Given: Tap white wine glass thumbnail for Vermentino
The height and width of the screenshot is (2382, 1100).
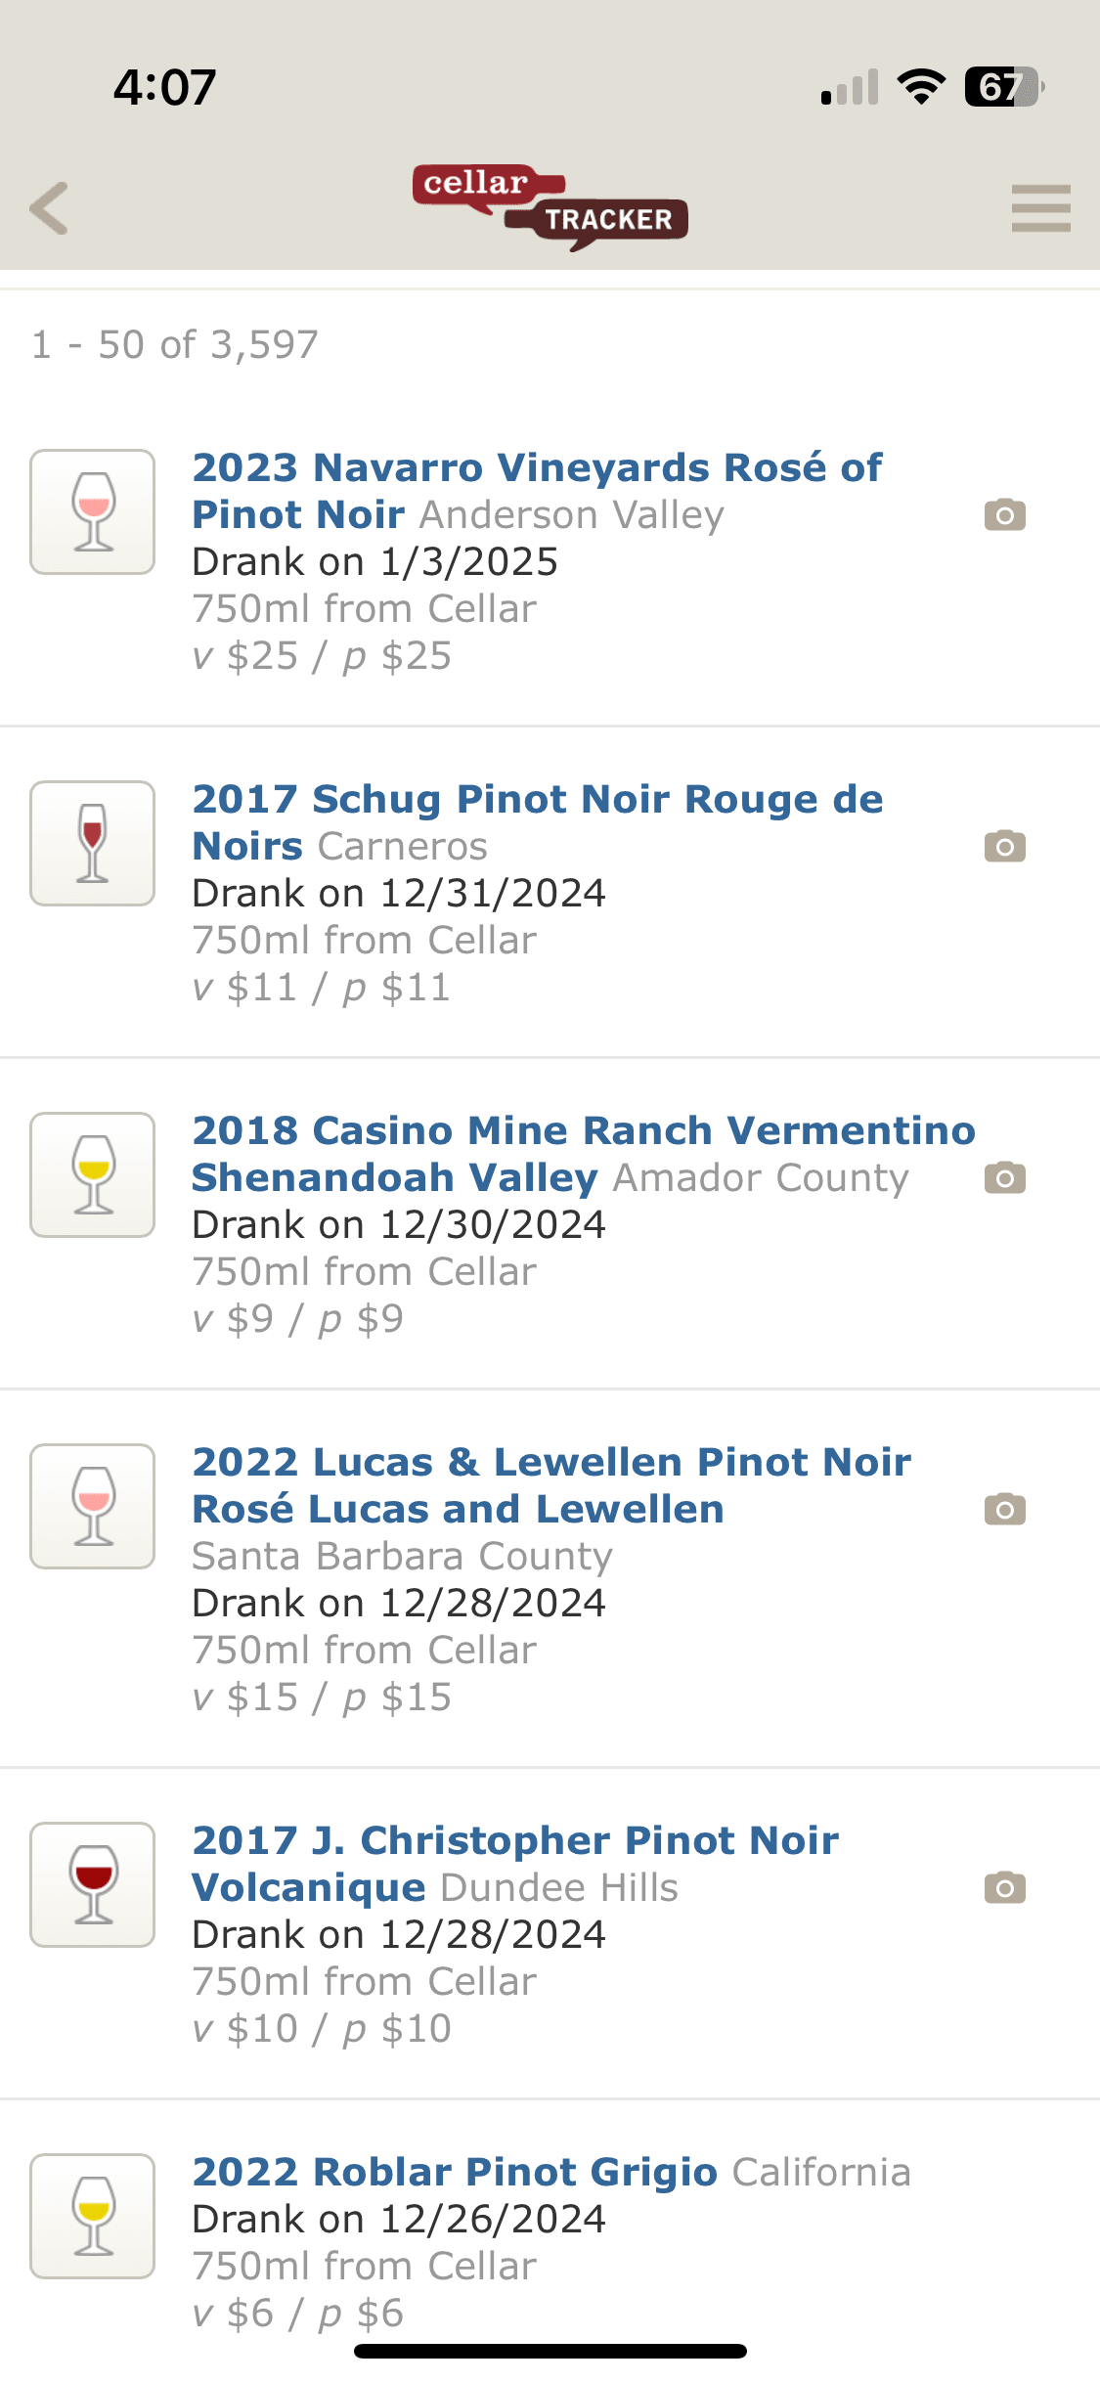Looking at the screenshot, I should pyautogui.click(x=93, y=1174).
